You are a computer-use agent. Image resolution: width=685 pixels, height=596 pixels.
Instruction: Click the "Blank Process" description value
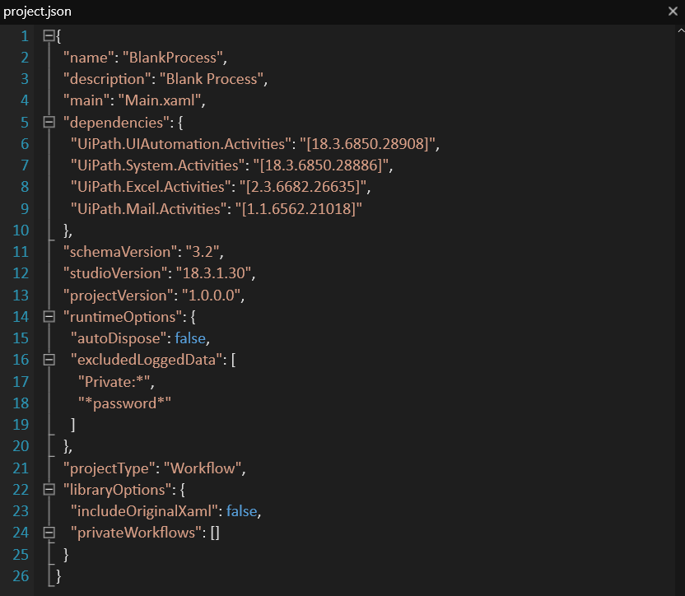tap(212, 79)
